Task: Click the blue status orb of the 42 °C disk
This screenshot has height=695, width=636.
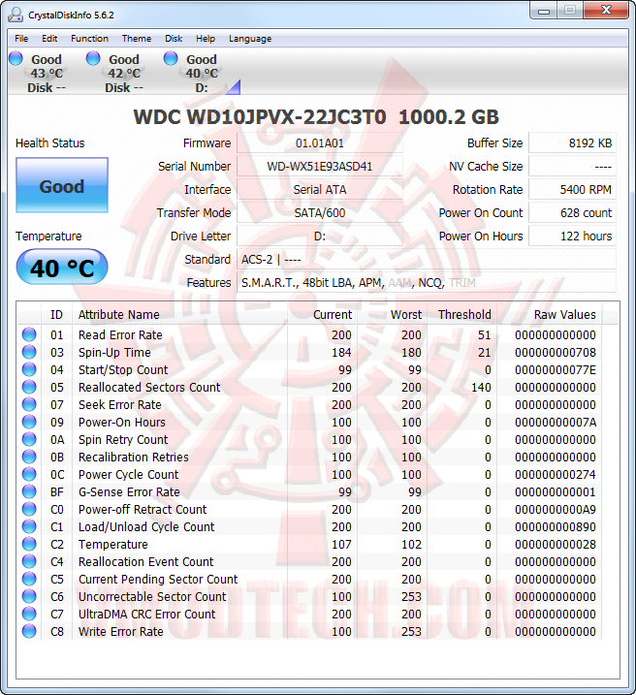Action: click(x=93, y=58)
